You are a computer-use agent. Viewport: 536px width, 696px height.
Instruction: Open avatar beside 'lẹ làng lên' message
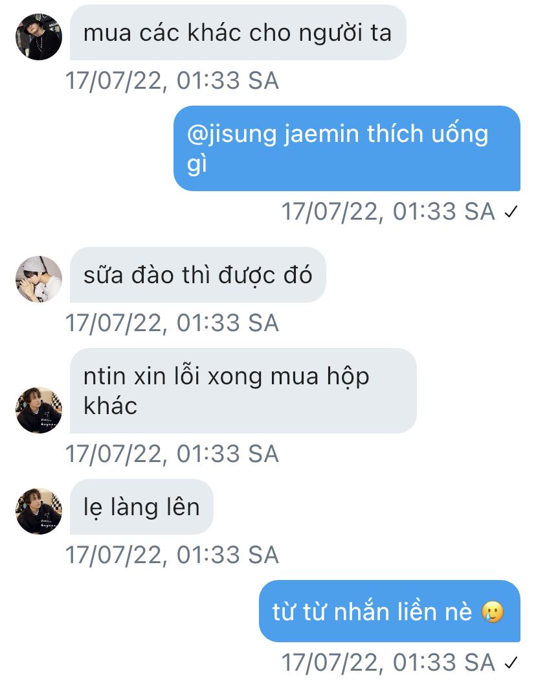point(39,511)
